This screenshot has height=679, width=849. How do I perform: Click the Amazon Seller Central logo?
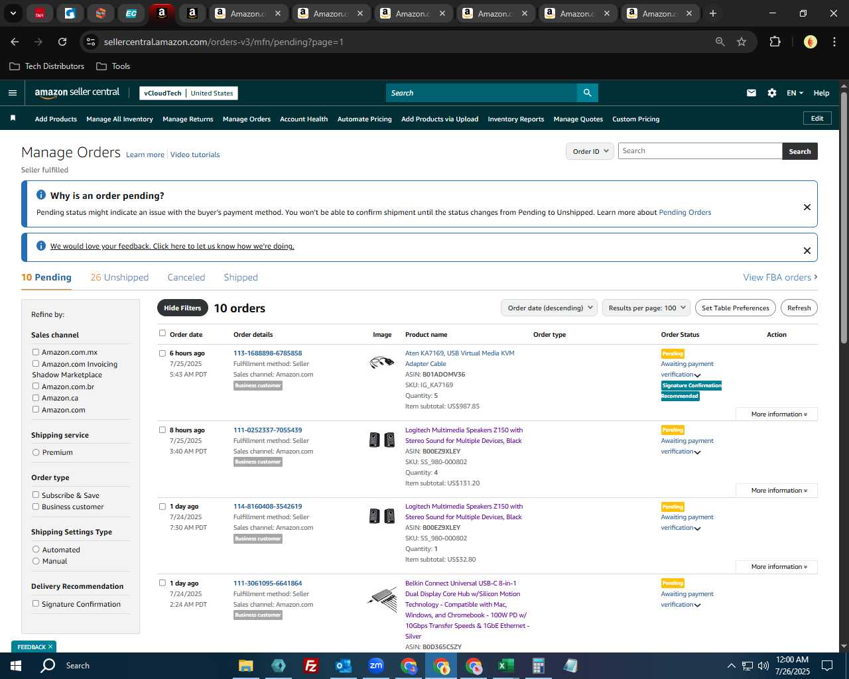click(x=77, y=93)
